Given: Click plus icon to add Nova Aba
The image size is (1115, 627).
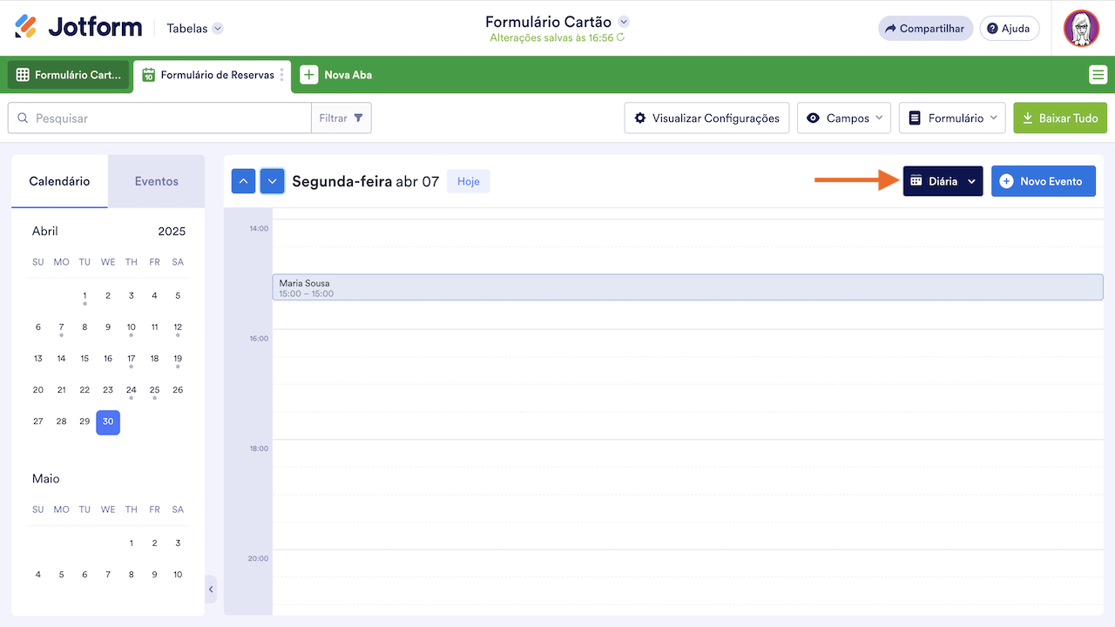Looking at the screenshot, I should [x=309, y=75].
